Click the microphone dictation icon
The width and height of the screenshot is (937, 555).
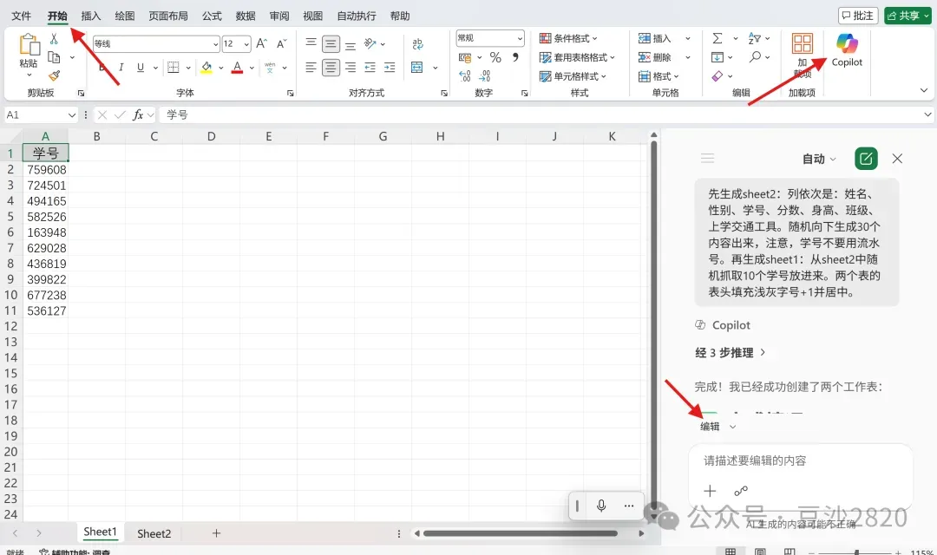point(601,506)
